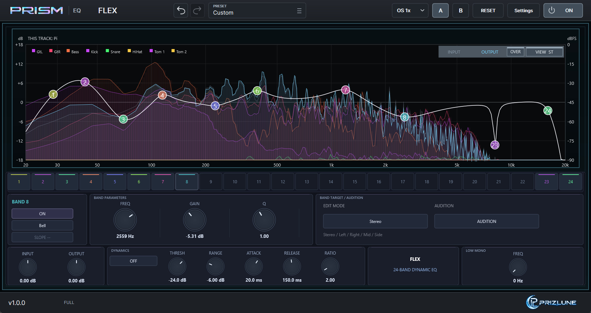Image resolution: width=591 pixels, height=313 pixels.
Task: Click the Bass track legend swatch
Action: (x=68, y=51)
